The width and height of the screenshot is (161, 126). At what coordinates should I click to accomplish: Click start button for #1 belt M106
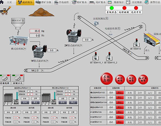111,112
